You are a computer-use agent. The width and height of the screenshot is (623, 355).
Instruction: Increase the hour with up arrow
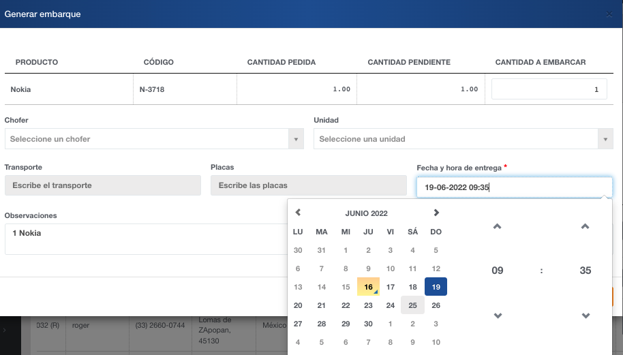click(x=498, y=227)
